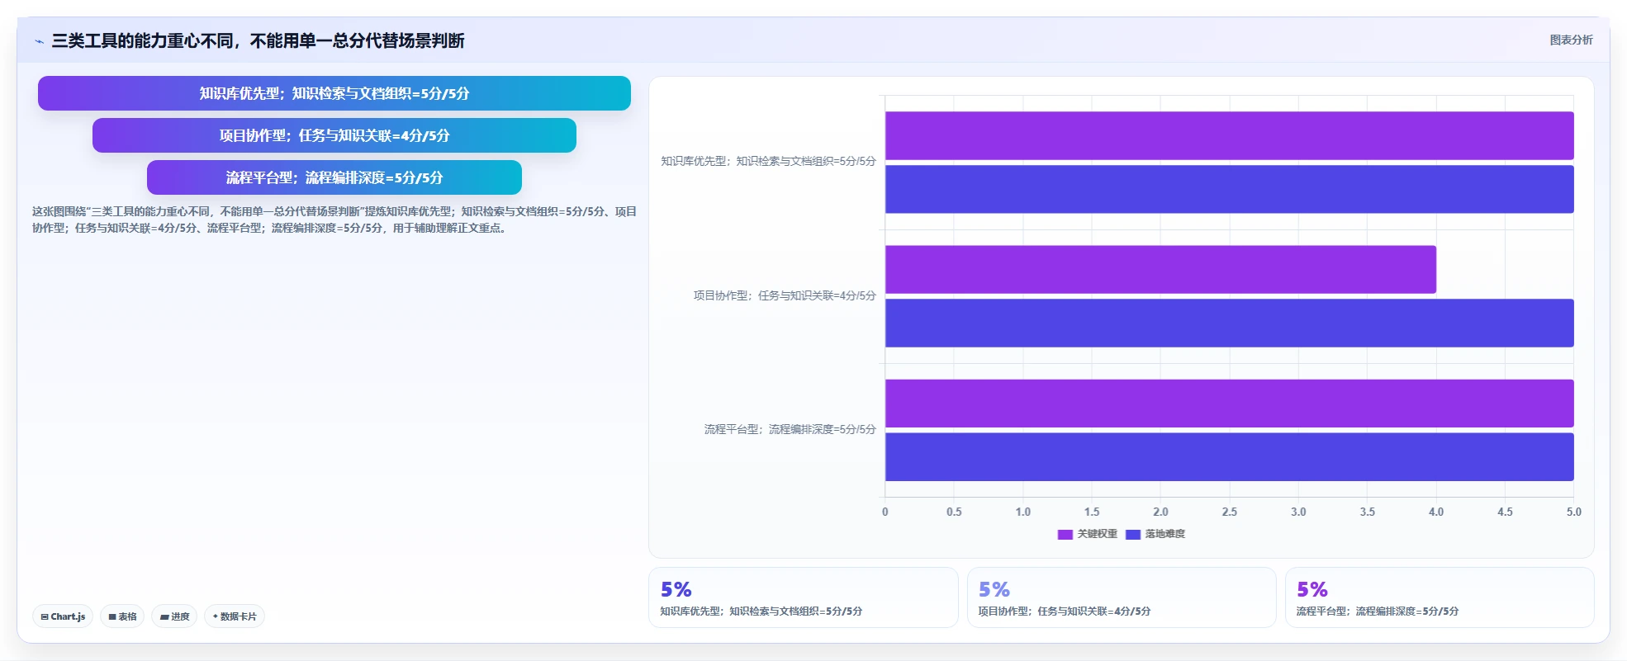Click the x-axis tick label 0

coord(885,512)
